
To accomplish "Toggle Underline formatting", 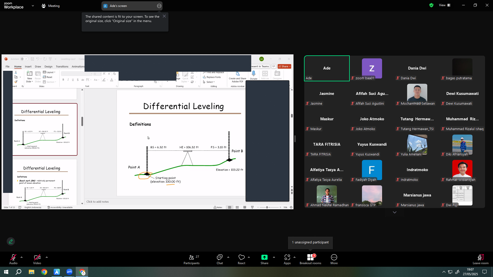I will [x=73, y=80].
